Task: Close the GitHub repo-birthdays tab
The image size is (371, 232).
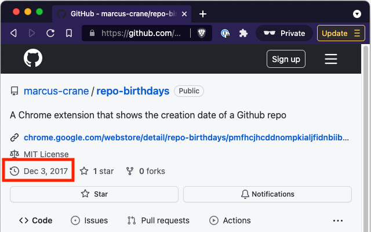Action: 184,14
